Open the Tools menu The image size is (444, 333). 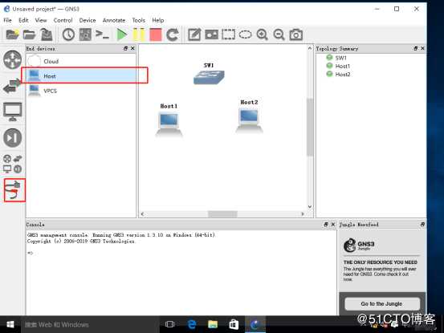[x=138, y=20]
